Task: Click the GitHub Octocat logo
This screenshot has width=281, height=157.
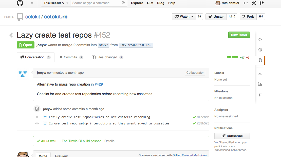Action: pyautogui.click(x=20, y=3)
